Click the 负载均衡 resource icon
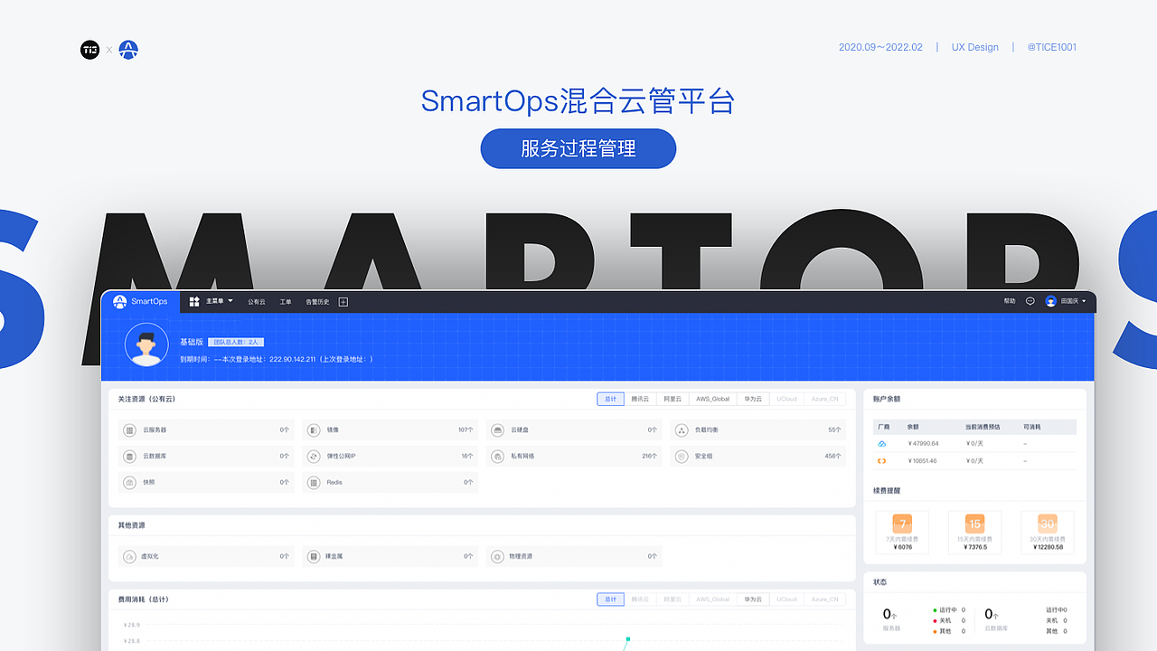Screen dimensions: 1157x651 (682, 430)
